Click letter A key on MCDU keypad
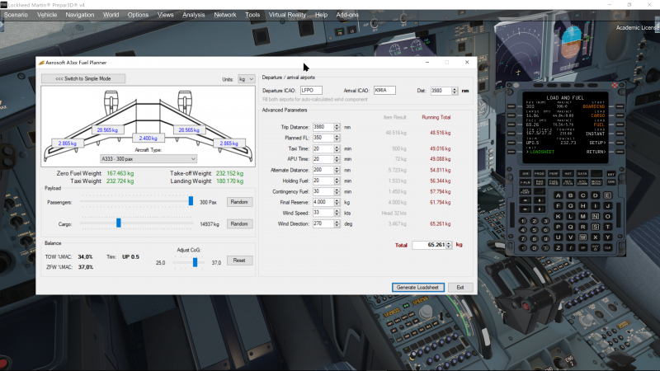This screenshot has height=371, width=660. coord(559,195)
